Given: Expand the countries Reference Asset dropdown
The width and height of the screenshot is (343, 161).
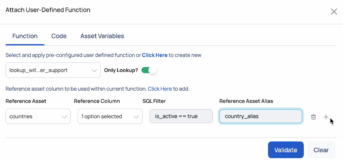Looking at the screenshot, I should [38, 116].
